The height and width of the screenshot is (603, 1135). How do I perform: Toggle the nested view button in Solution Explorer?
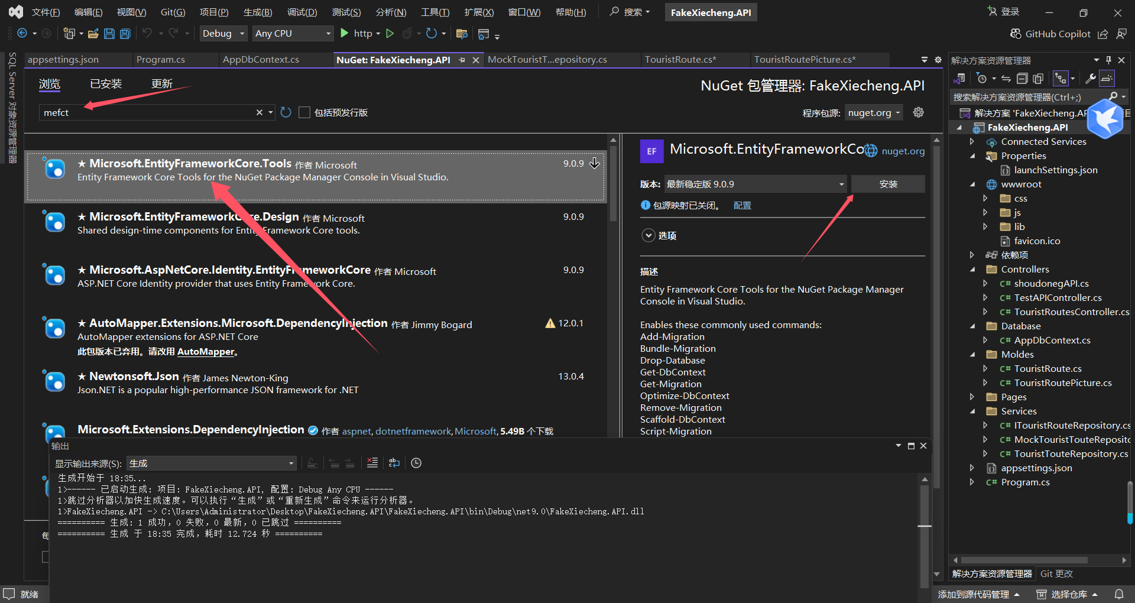point(1062,79)
